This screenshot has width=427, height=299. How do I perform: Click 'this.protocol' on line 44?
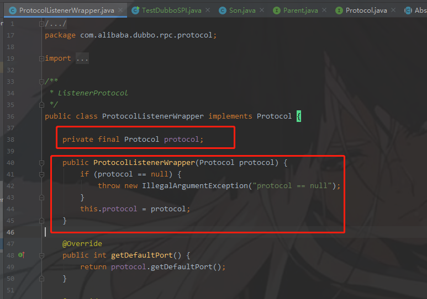tap(108, 209)
